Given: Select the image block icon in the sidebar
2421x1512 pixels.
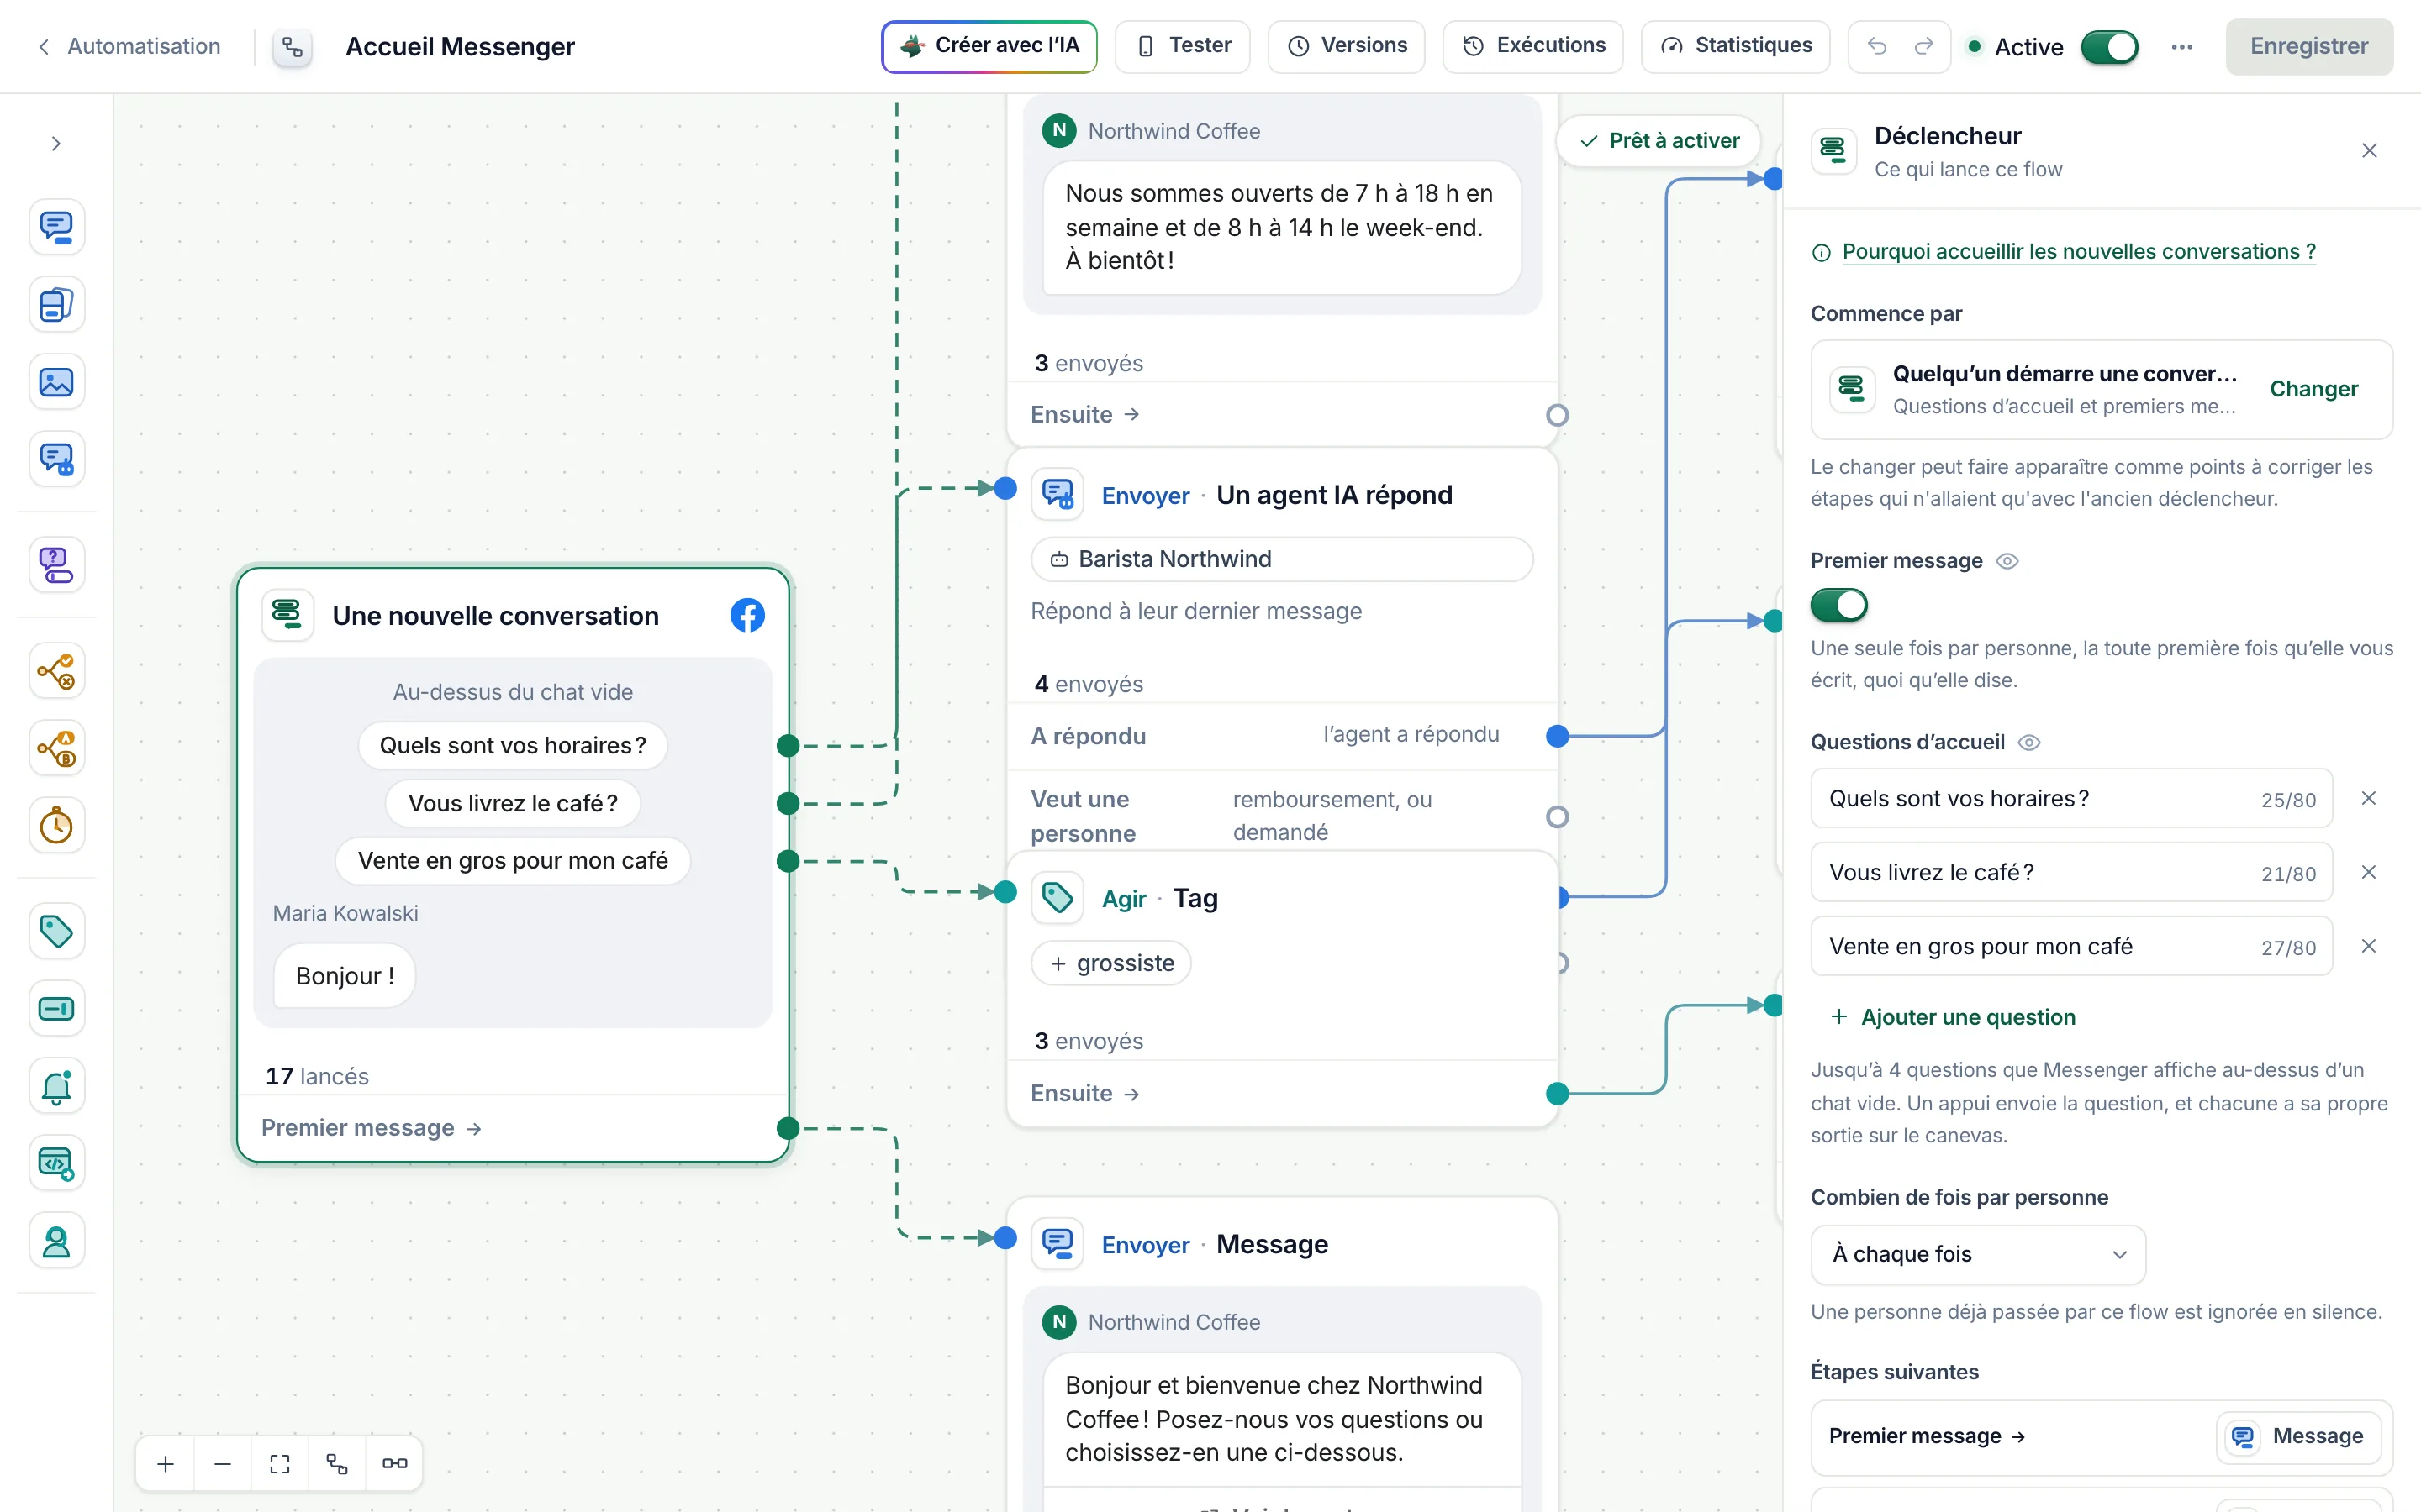Looking at the screenshot, I should click(x=56, y=382).
